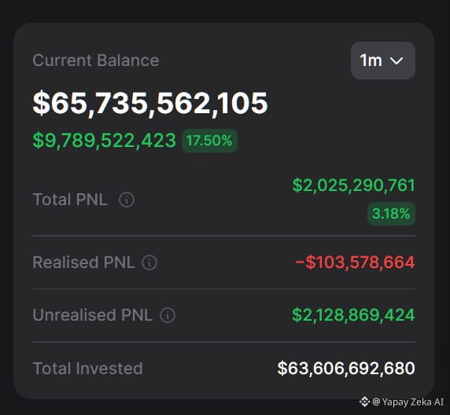Click the Realised PNL label

click(84, 263)
